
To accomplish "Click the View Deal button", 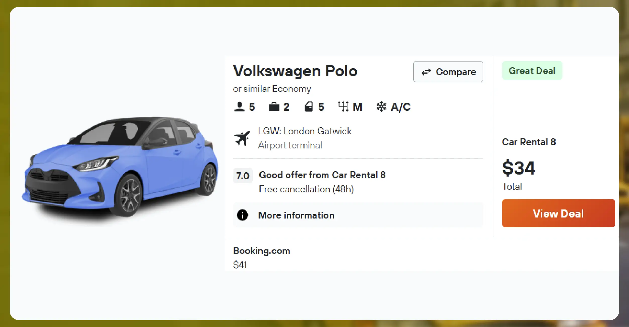I will coord(558,213).
